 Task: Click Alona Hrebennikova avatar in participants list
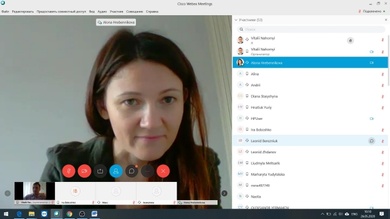pos(240,63)
